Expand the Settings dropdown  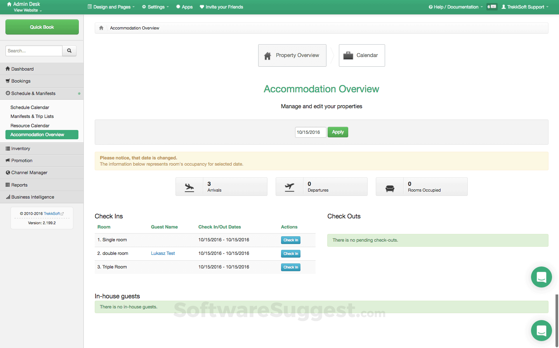tap(155, 7)
